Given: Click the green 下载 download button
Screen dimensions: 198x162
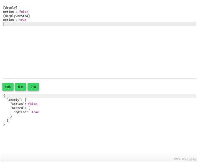Looking at the screenshot, I should pos(33,87).
